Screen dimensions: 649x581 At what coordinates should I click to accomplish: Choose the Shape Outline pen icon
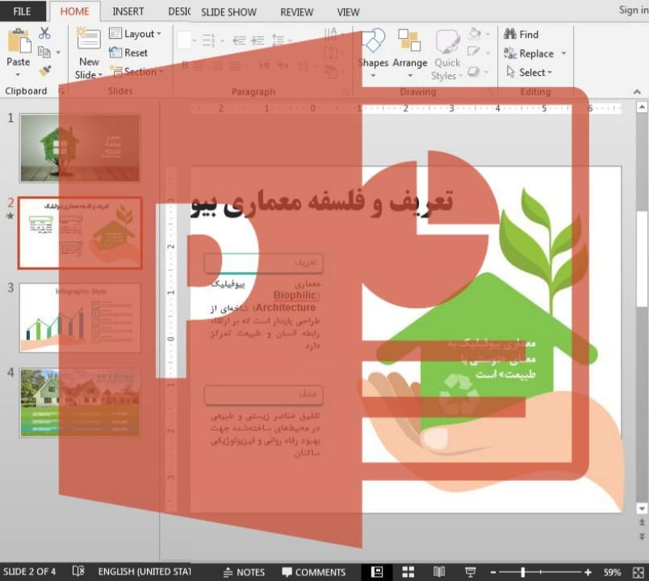[474, 52]
